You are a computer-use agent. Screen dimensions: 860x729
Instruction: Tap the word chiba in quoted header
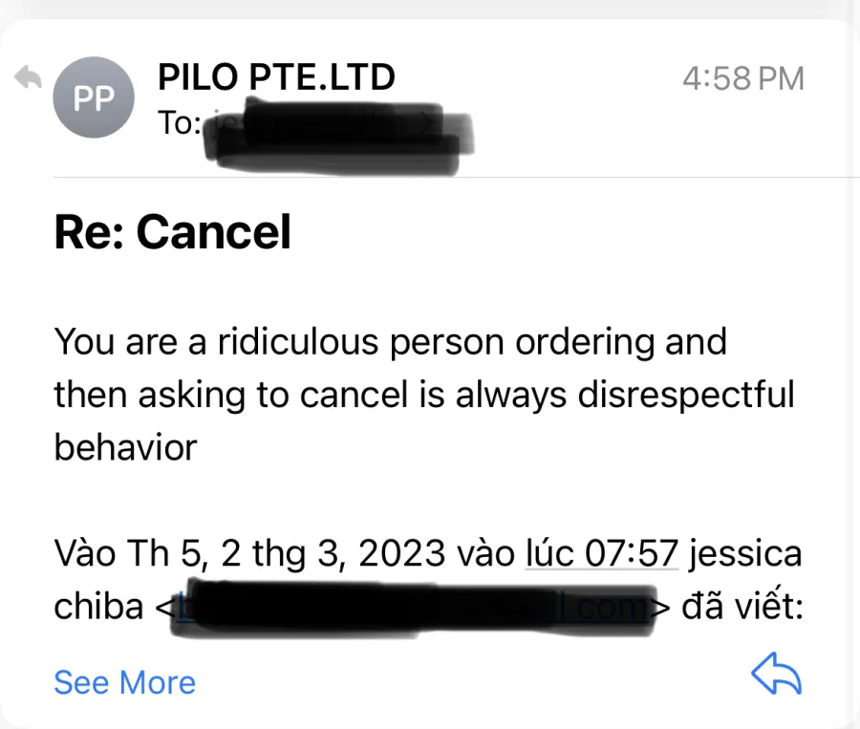[x=98, y=606]
